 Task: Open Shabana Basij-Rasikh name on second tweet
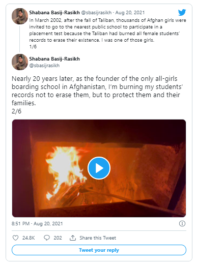pos(54,59)
